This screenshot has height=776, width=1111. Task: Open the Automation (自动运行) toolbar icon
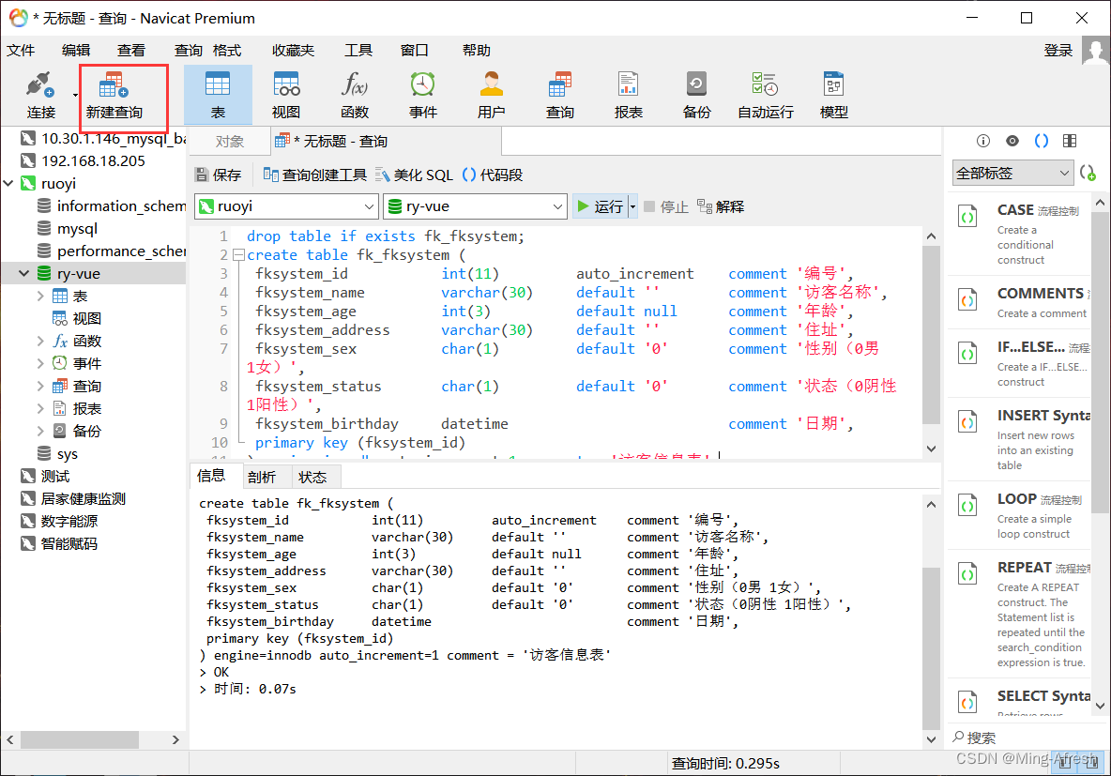765,87
